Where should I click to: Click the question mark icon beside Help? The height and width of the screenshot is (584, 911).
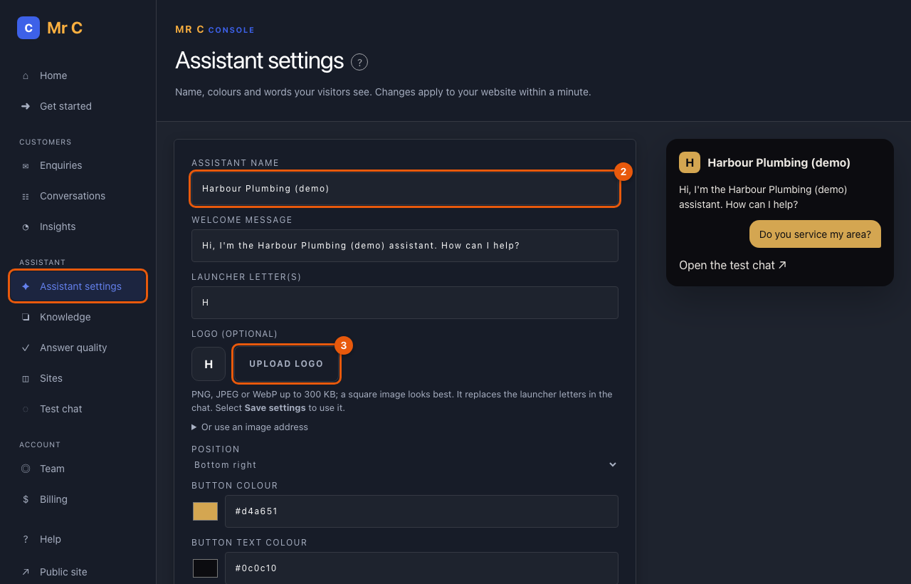[x=26, y=539]
